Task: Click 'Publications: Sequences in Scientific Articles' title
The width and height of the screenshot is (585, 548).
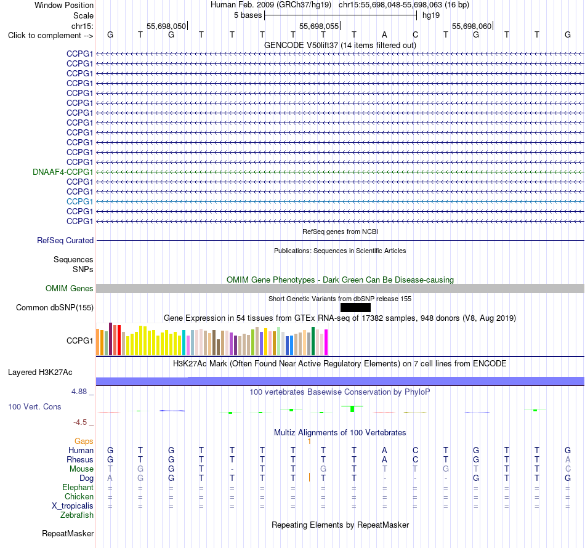Action: click(340, 251)
